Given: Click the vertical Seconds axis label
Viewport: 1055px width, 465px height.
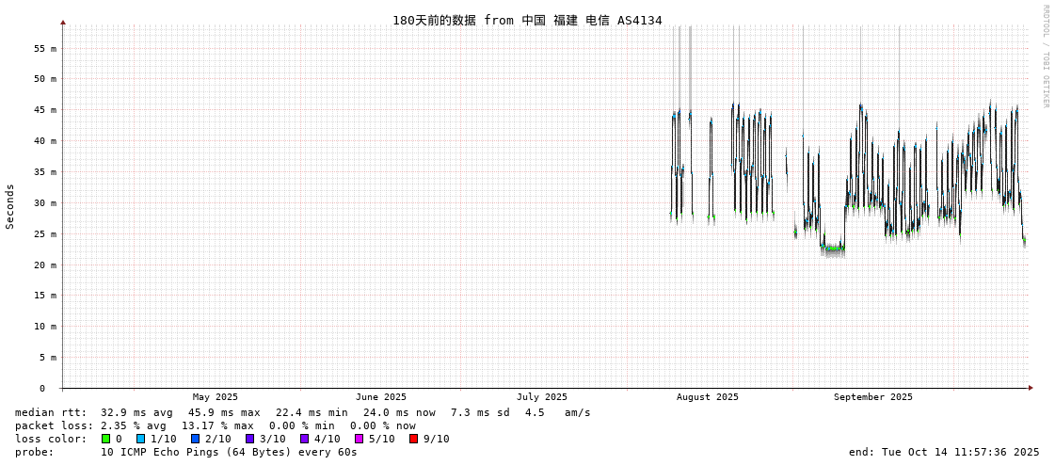Looking at the screenshot, I should click(x=10, y=206).
